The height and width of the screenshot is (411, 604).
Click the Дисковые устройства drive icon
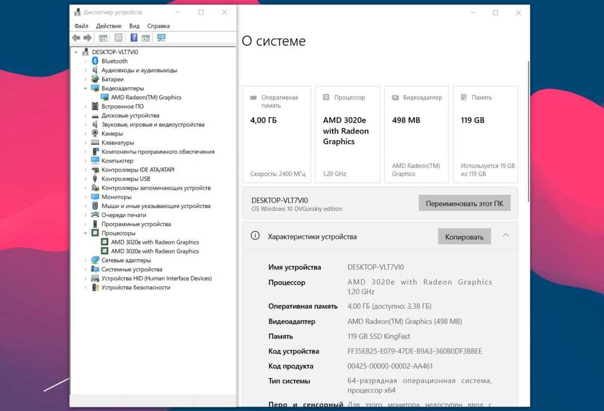click(95, 115)
